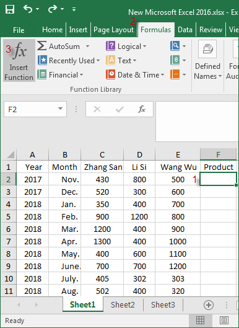Click the Wang Wu header cell
This screenshot has height=328, width=239.
[178, 167]
